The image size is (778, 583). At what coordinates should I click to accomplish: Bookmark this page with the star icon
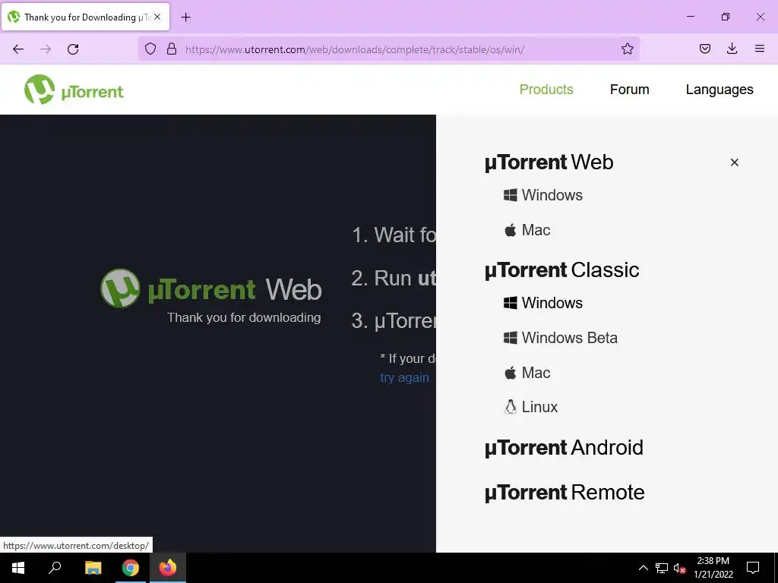[x=627, y=49]
